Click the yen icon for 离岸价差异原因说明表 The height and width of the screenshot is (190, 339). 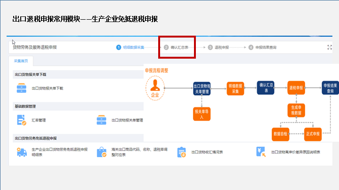pos(261,152)
